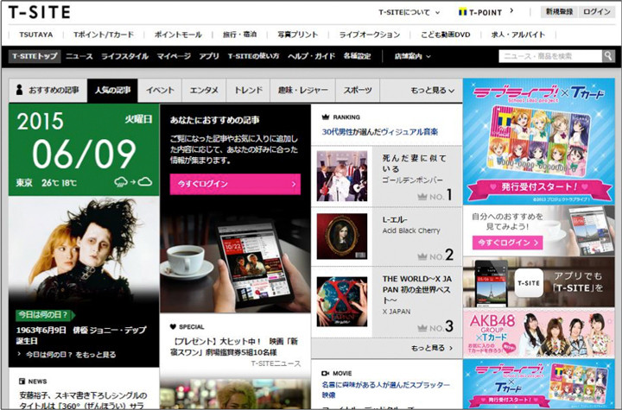Click the 新規登録 button

[560, 12]
